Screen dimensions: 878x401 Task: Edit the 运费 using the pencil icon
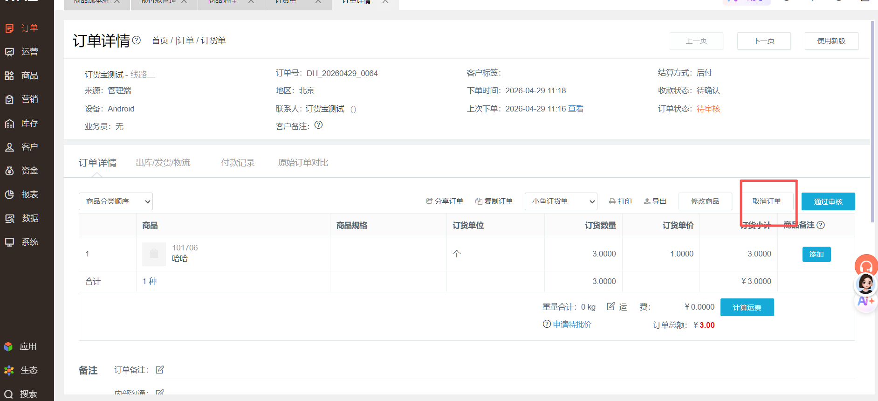coord(611,306)
